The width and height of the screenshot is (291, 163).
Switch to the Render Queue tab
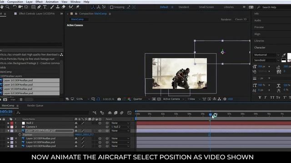coord(35,105)
